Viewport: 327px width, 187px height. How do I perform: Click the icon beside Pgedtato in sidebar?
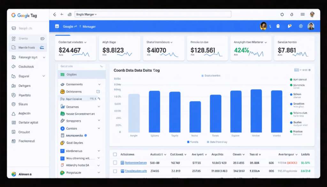pyautogui.click(x=14, y=95)
